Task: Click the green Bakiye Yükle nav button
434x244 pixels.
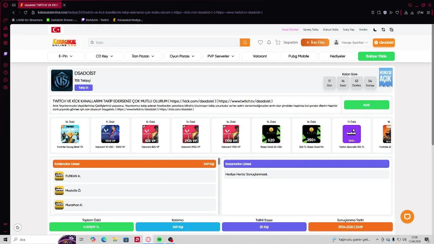Action: coord(376,56)
